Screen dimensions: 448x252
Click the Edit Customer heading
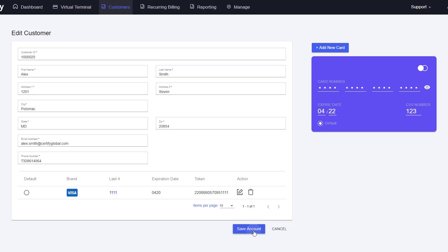31,33
